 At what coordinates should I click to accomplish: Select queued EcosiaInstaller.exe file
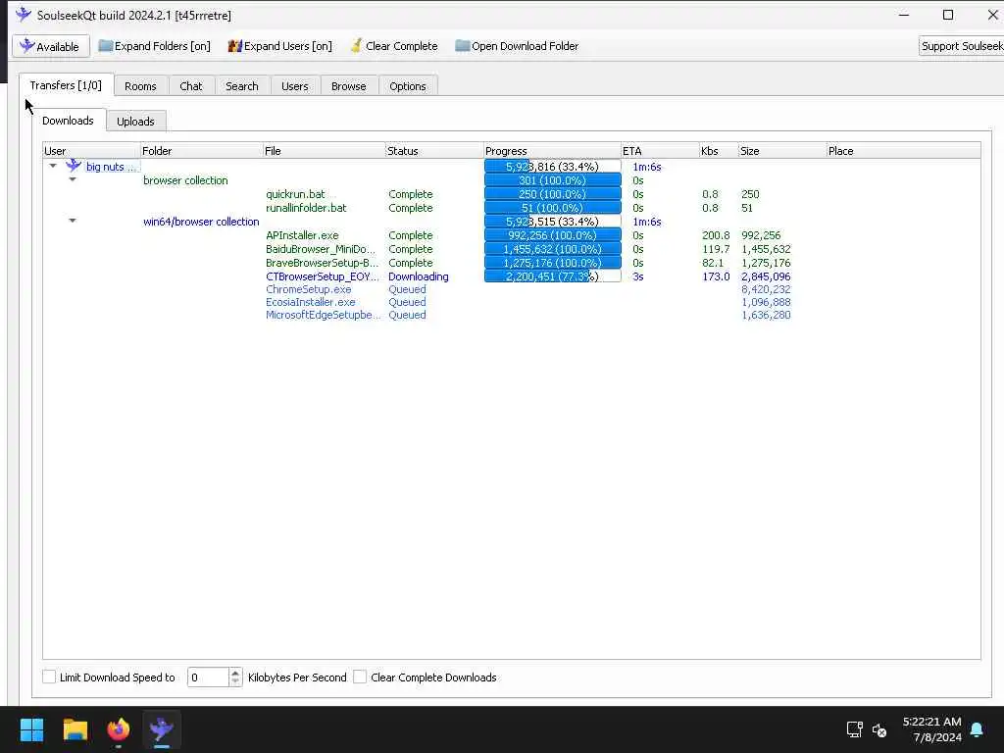[x=311, y=302]
